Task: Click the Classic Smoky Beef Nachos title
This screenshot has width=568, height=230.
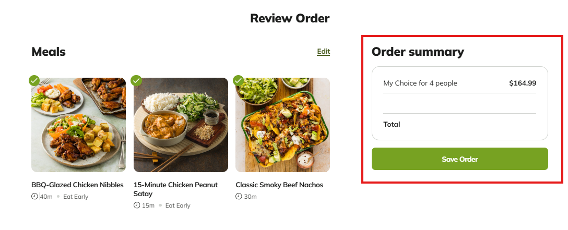Action: point(279,185)
